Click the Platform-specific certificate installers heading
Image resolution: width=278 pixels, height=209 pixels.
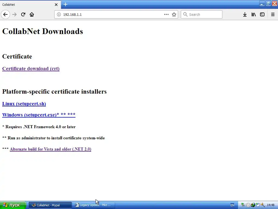pos(54,91)
